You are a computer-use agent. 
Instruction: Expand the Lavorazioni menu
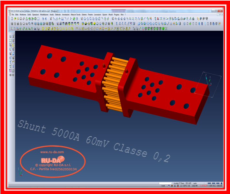(x=97, y=15)
